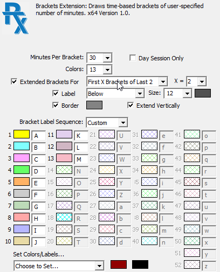
Task: Click the dark label color swatch beside Size
Action: point(203,93)
